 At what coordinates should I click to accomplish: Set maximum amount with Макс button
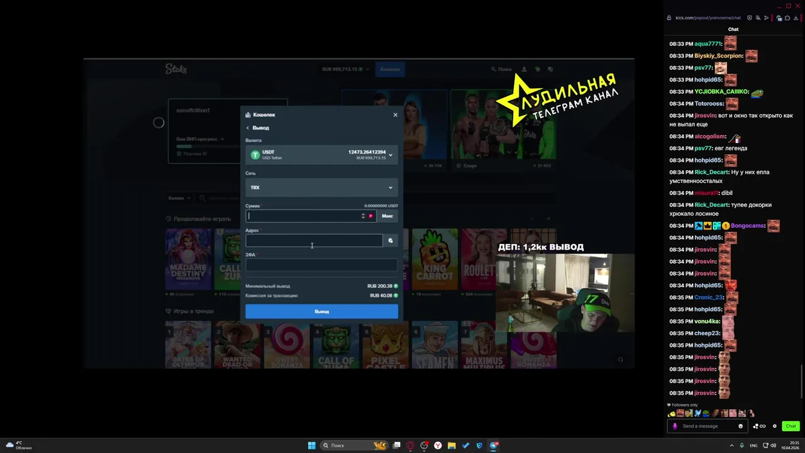click(x=387, y=216)
